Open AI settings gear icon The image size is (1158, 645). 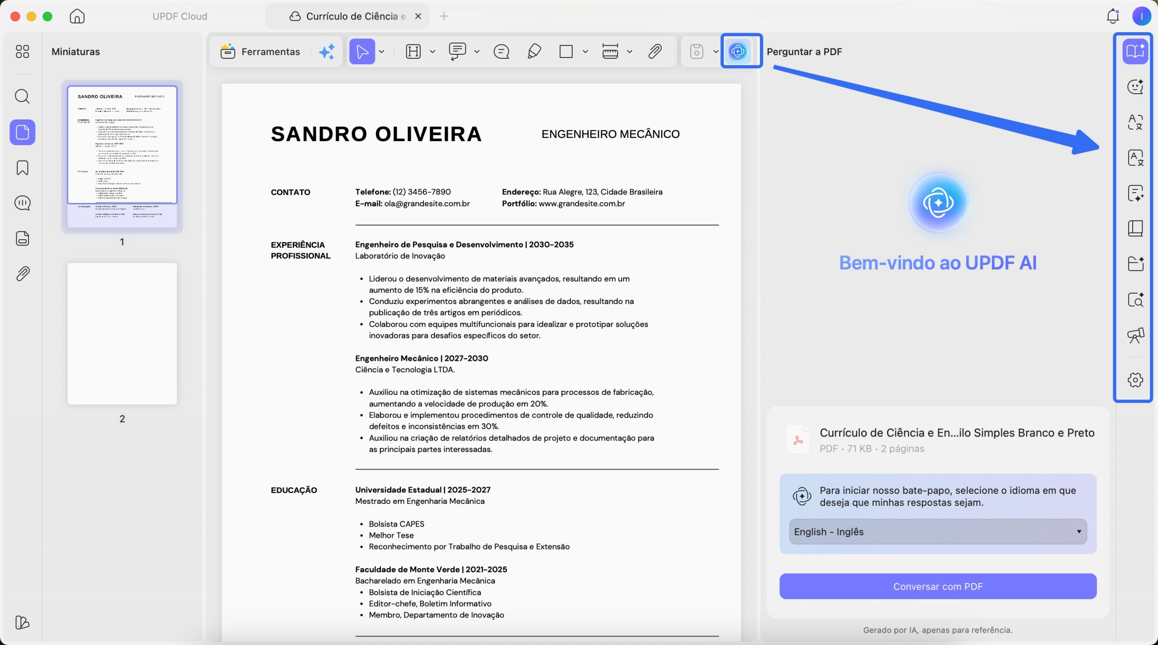(x=1135, y=380)
